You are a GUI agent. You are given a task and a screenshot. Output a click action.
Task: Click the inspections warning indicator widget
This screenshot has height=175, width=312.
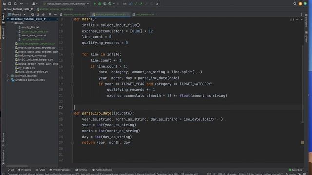pyautogui.click(x=292, y=19)
